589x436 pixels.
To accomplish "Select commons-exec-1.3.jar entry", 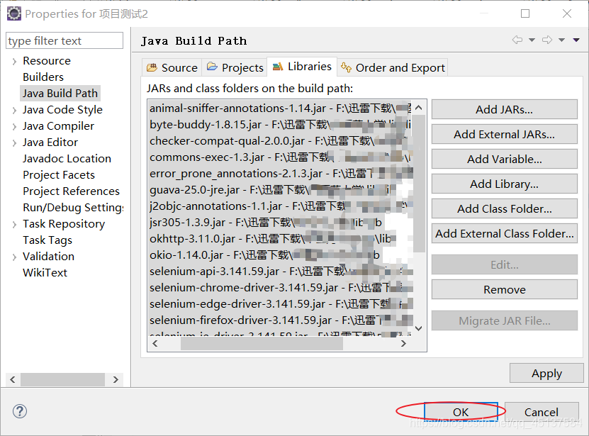I will [280, 157].
